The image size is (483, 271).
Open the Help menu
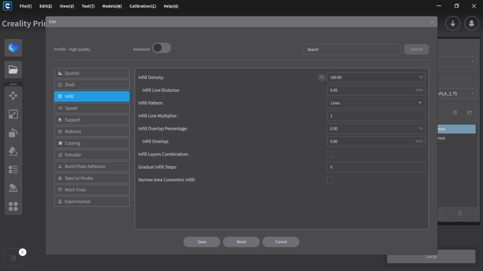click(171, 6)
